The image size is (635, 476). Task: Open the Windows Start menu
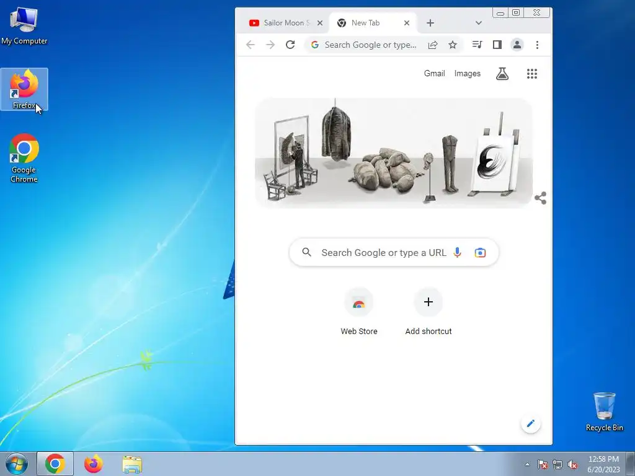point(17,464)
